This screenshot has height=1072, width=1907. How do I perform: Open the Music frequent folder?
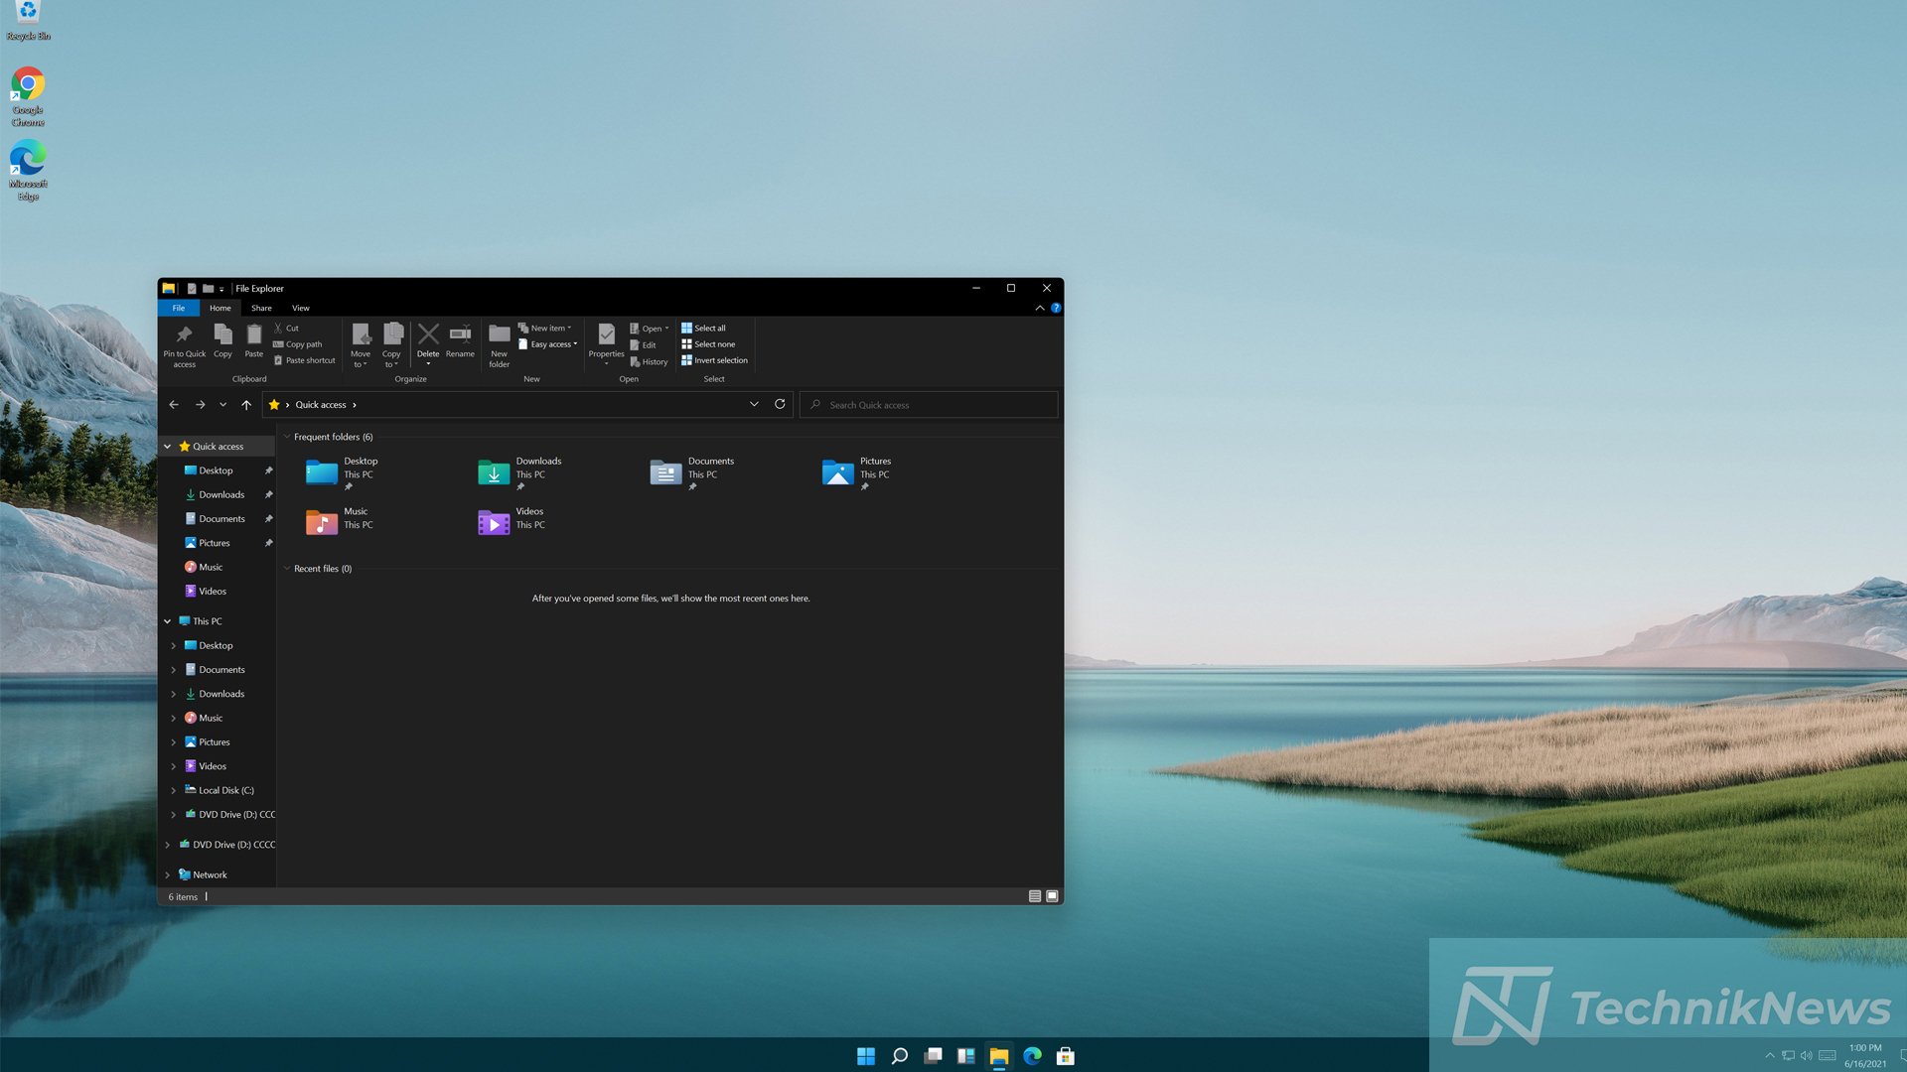coord(339,519)
